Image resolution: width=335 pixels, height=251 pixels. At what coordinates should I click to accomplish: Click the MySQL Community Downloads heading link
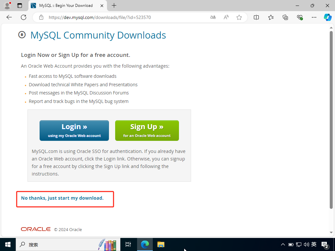[x=98, y=35]
